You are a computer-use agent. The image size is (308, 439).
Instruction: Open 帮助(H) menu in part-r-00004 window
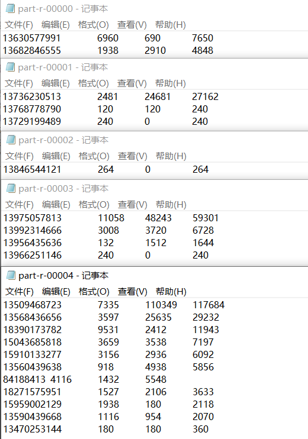171,292
